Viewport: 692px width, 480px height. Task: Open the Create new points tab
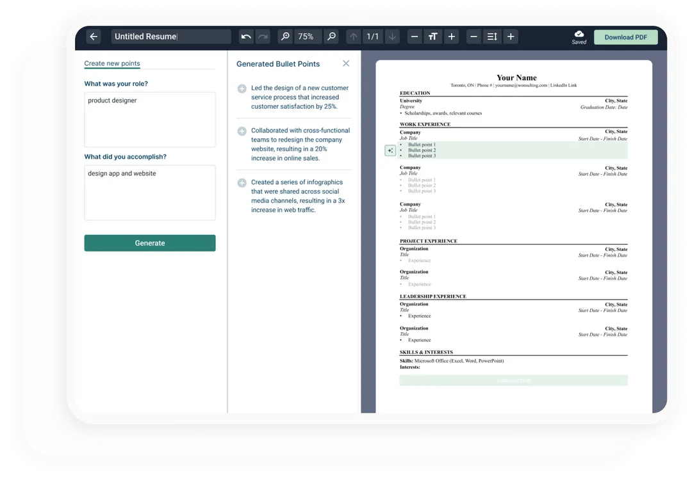[112, 63]
